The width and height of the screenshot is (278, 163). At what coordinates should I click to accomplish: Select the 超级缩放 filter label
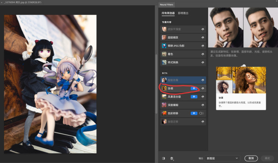pos(173,38)
